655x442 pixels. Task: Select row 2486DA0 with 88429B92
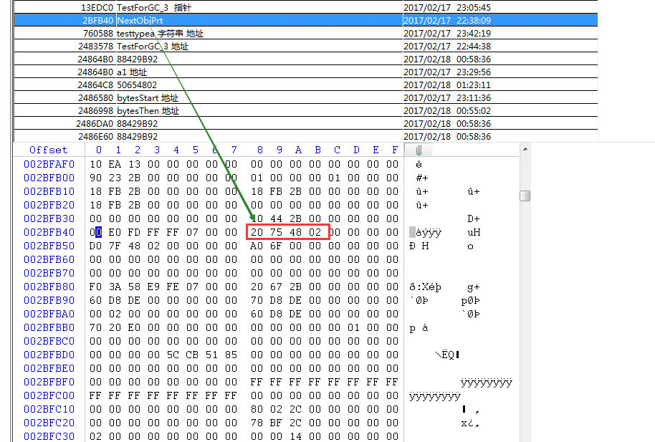point(306,124)
